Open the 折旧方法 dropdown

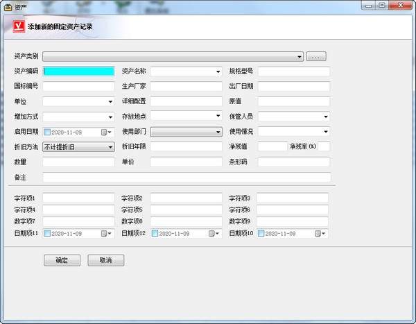coord(110,147)
